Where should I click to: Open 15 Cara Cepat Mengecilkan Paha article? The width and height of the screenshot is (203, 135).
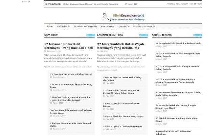71,86
